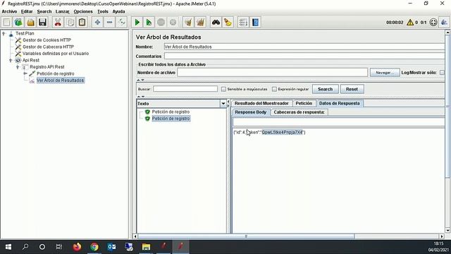Viewport: 451px width, 254px height.
Task: Click the Comentarios text field
Action: (x=304, y=56)
